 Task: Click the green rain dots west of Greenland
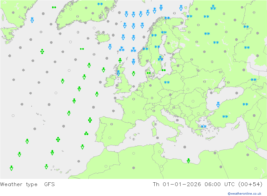click(54, 7)
